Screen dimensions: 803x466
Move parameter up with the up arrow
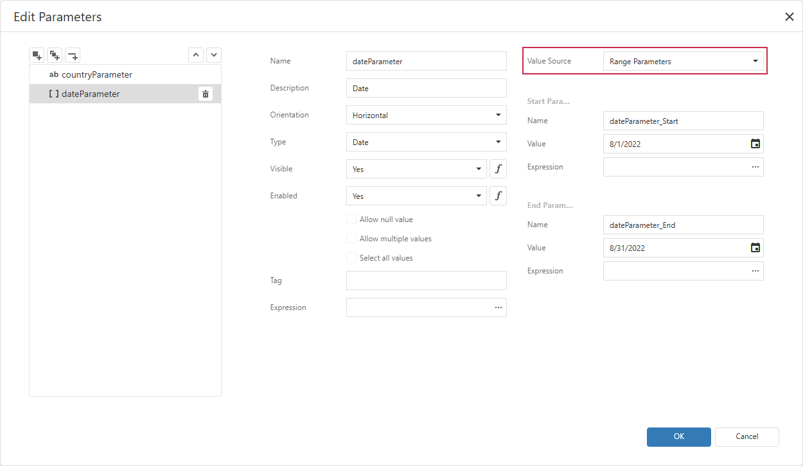coord(196,55)
